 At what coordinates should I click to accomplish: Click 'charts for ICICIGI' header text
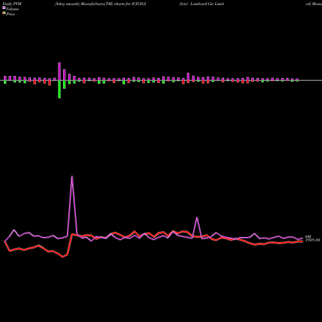(x=130, y=4)
